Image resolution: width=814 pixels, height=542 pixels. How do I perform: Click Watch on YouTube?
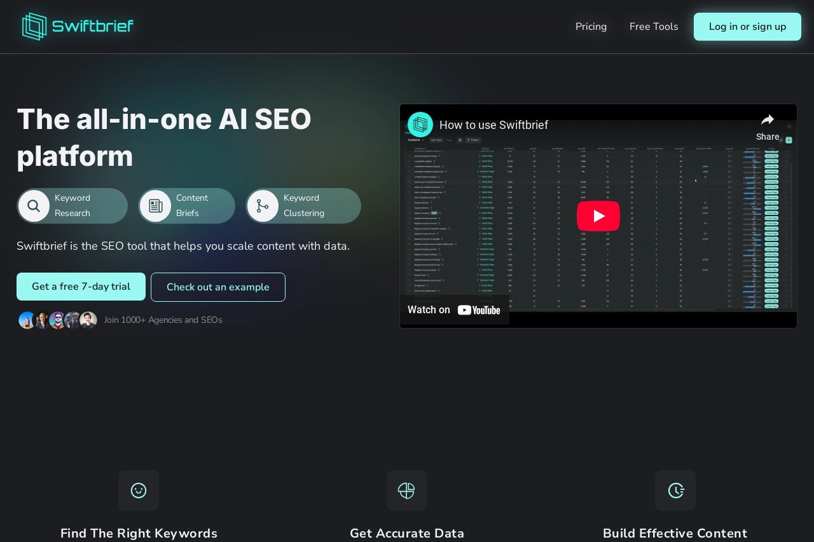pos(454,310)
